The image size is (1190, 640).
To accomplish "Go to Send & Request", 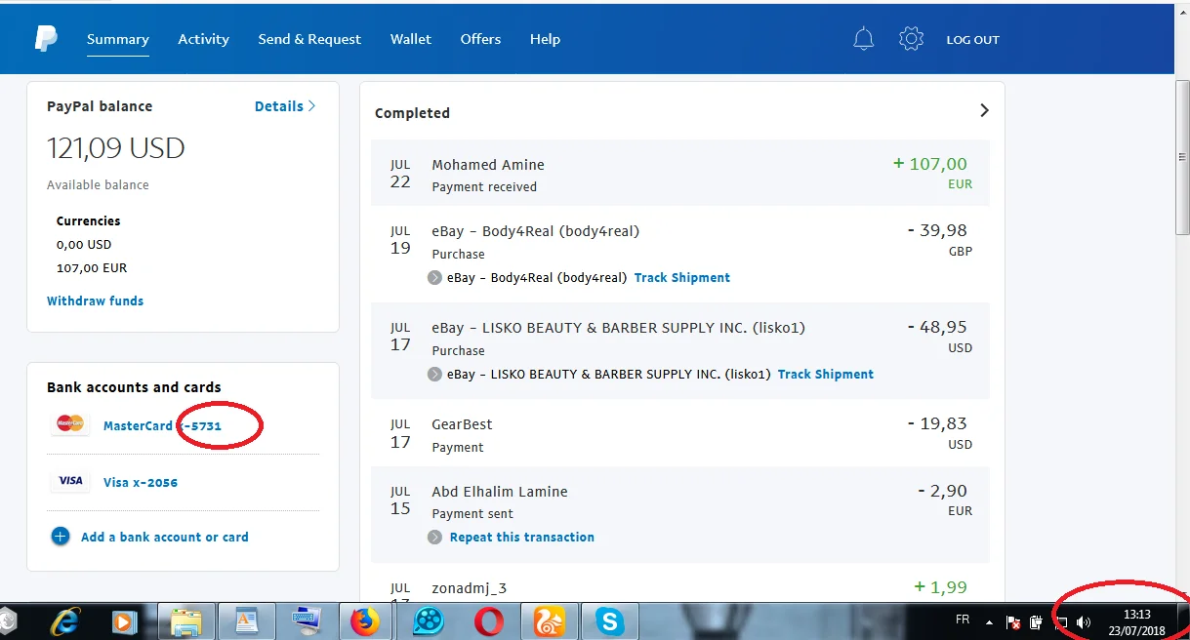I will (309, 39).
